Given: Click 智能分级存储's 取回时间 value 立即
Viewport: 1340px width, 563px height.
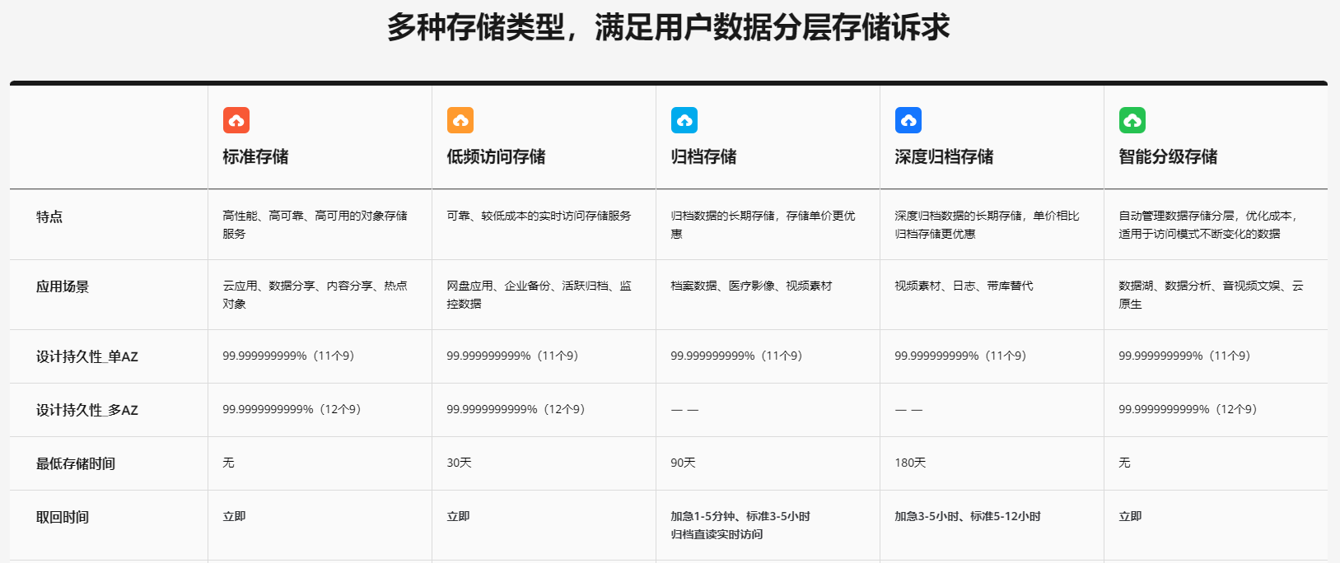Looking at the screenshot, I should pyautogui.click(x=1130, y=516).
